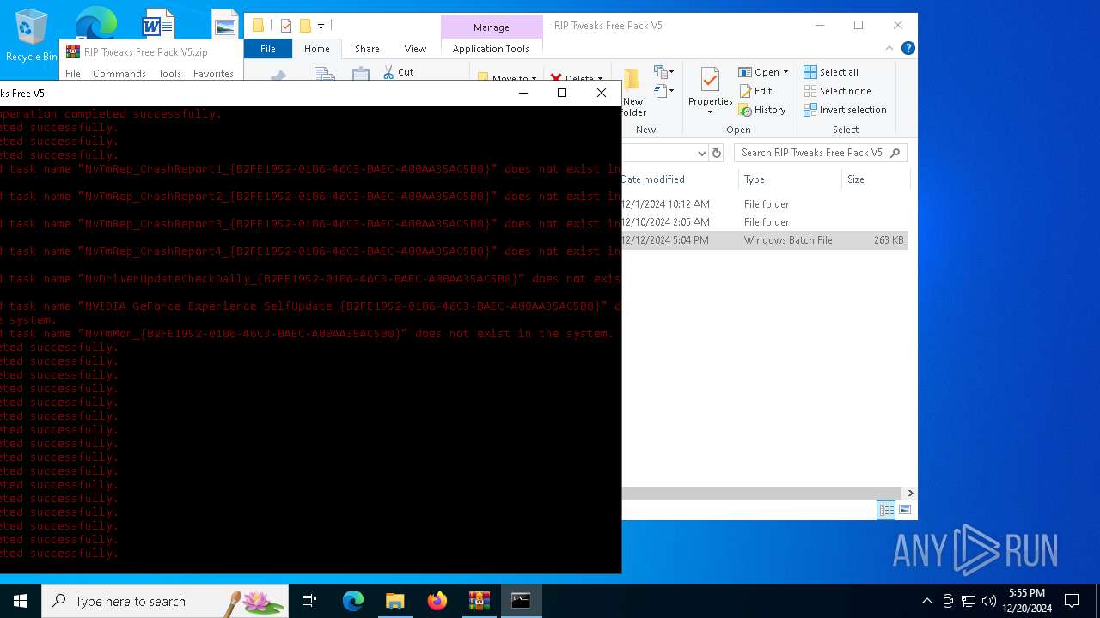Open file History in Explorer ribbon

pos(762,110)
